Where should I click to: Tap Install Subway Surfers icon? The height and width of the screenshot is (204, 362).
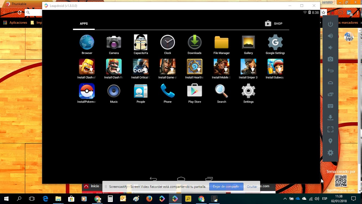pos(275,67)
